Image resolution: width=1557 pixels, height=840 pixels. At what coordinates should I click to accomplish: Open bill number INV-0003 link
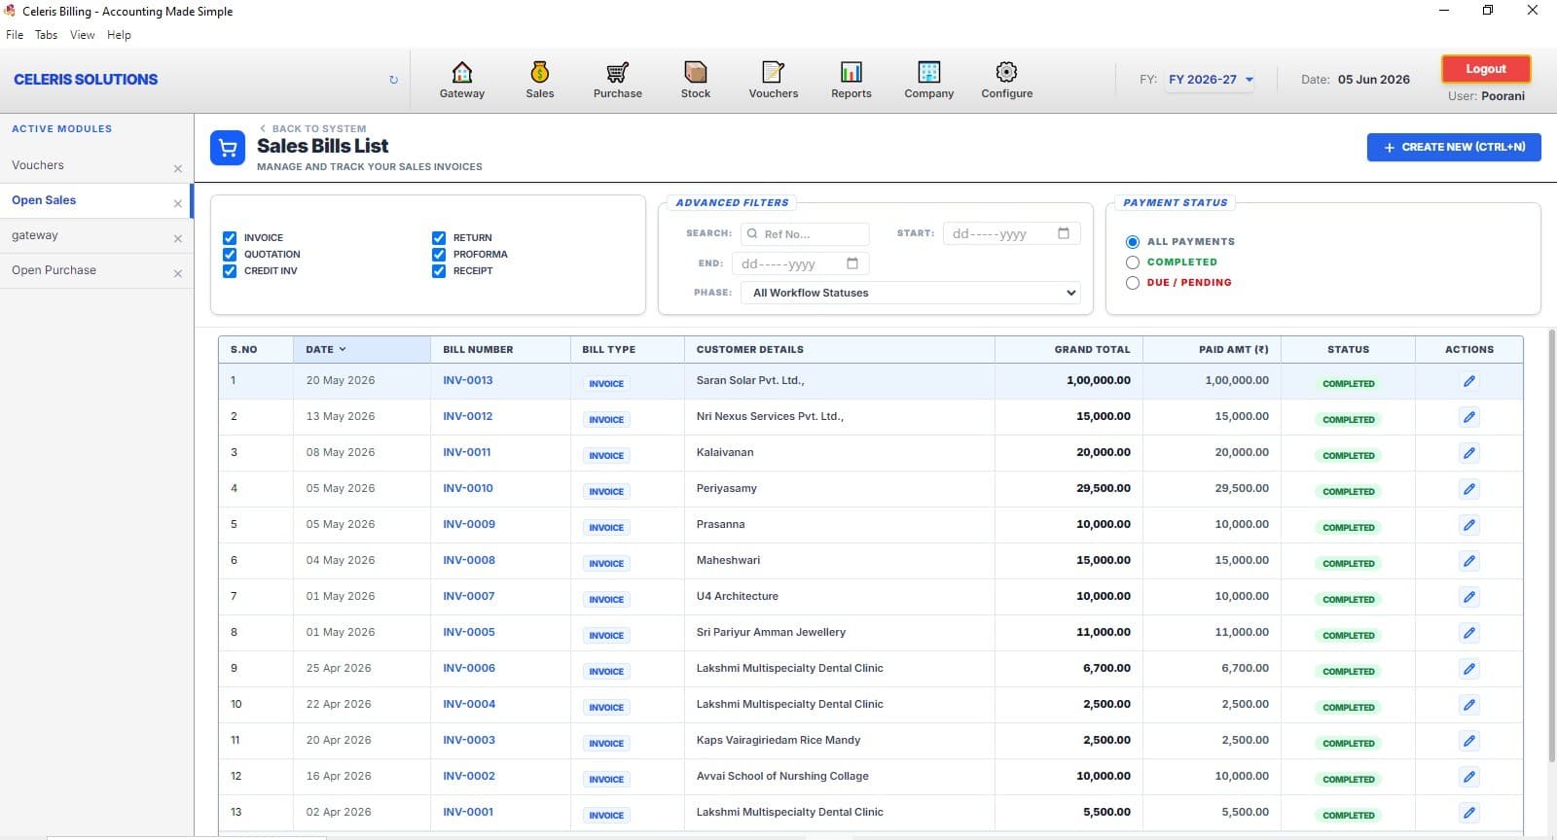pyautogui.click(x=469, y=740)
